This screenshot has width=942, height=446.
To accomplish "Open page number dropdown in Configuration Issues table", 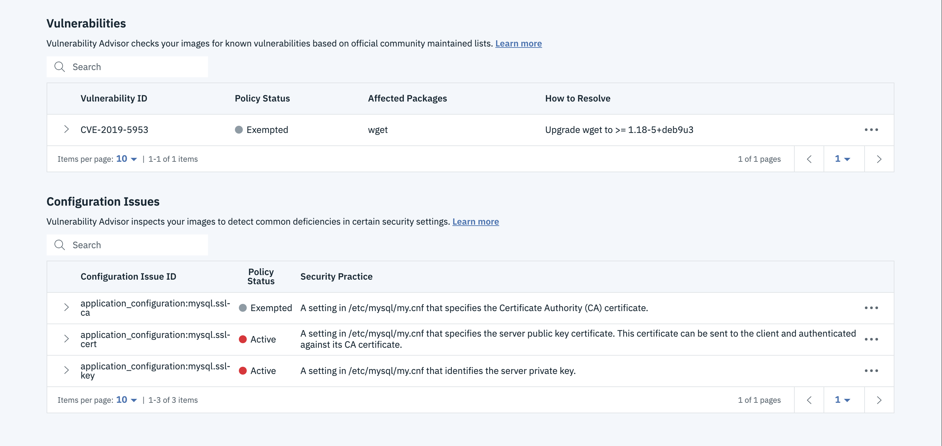I will pyautogui.click(x=843, y=400).
